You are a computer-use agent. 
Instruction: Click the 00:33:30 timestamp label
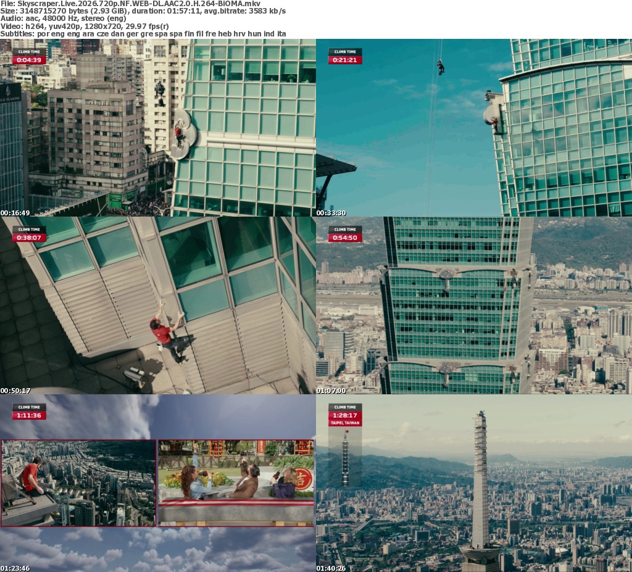coord(331,213)
